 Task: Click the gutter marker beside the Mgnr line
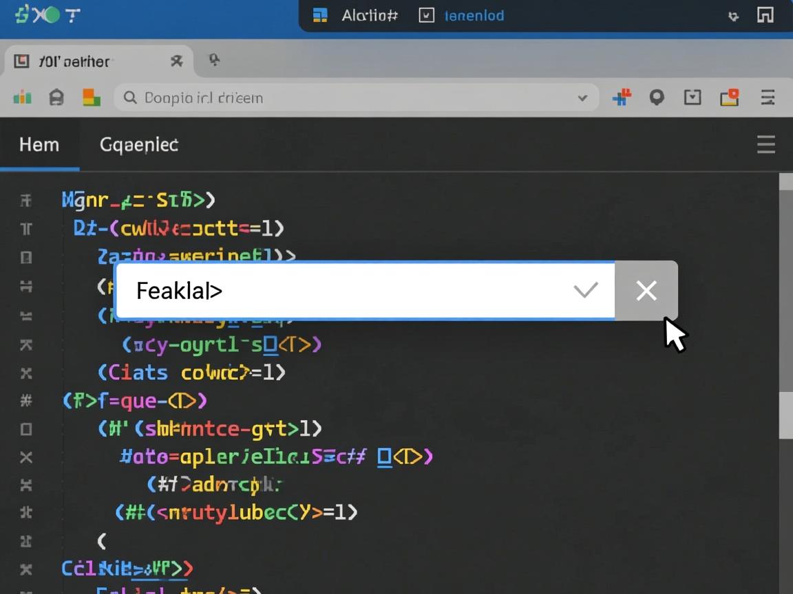[x=26, y=200]
